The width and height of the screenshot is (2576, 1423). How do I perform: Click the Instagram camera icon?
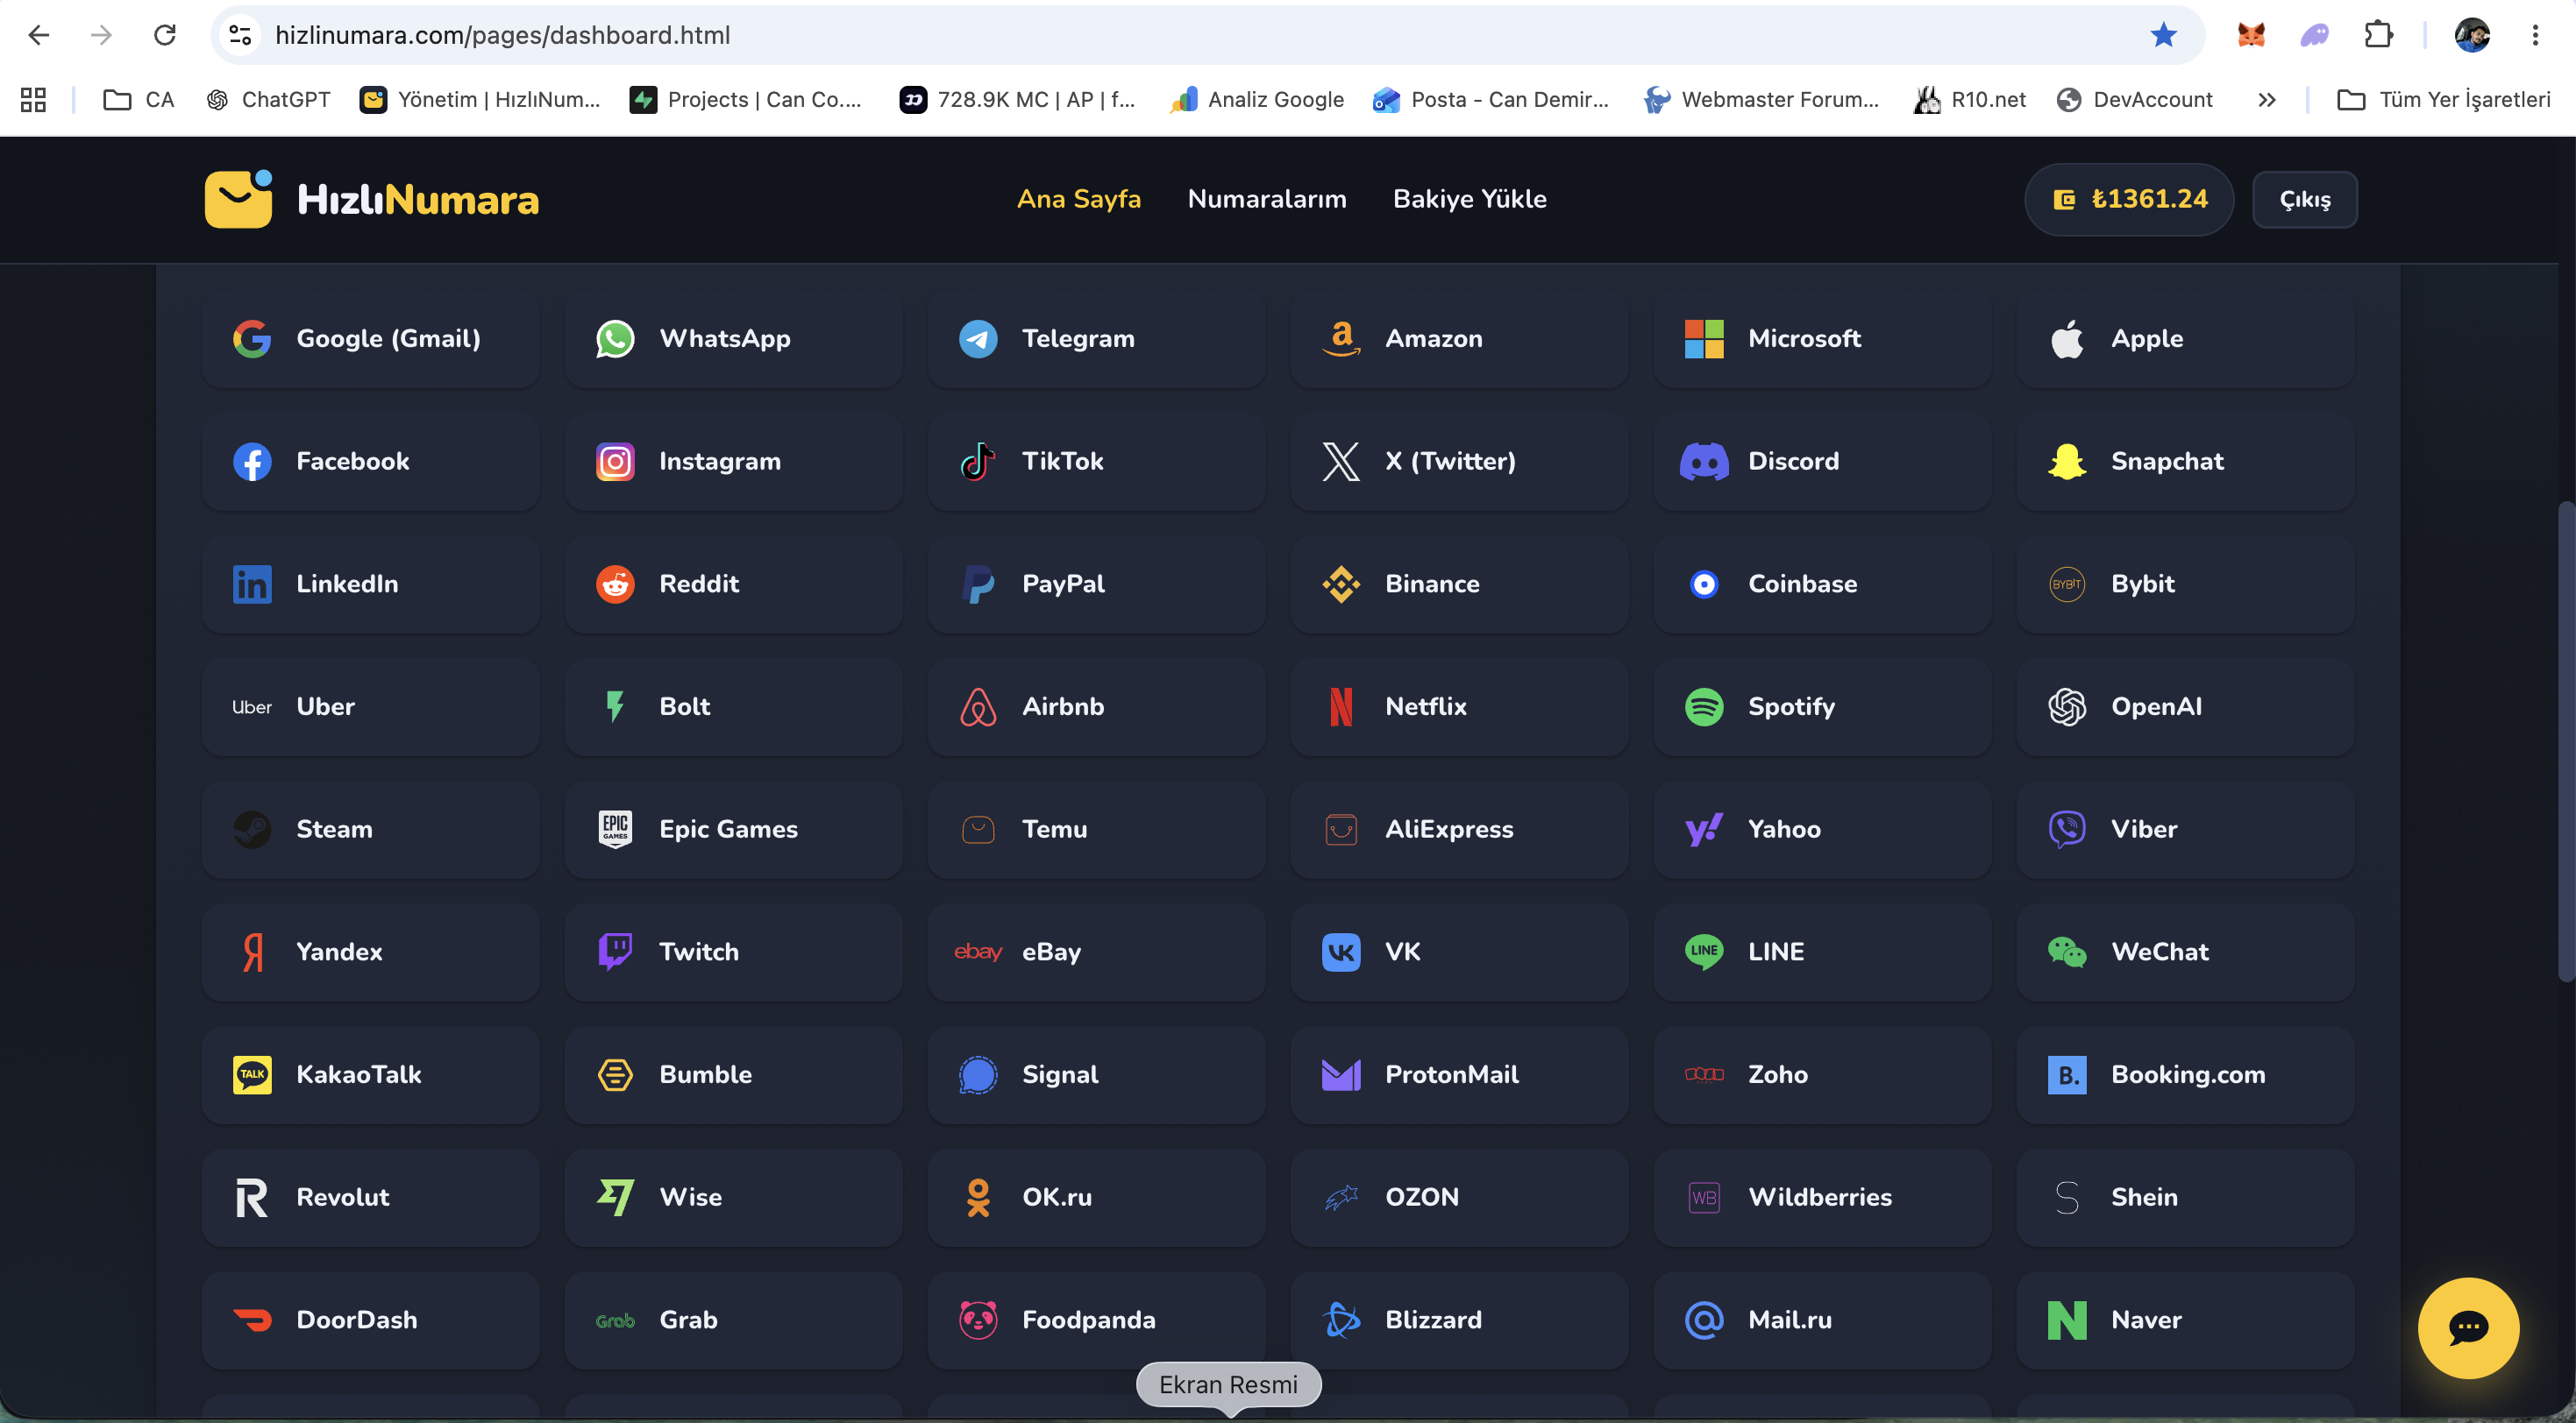tap(615, 462)
